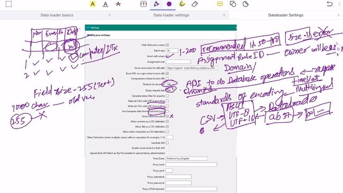The height and width of the screenshot is (193, 343).
Task: Switch to Data loader settings tab
Action: 171,15
